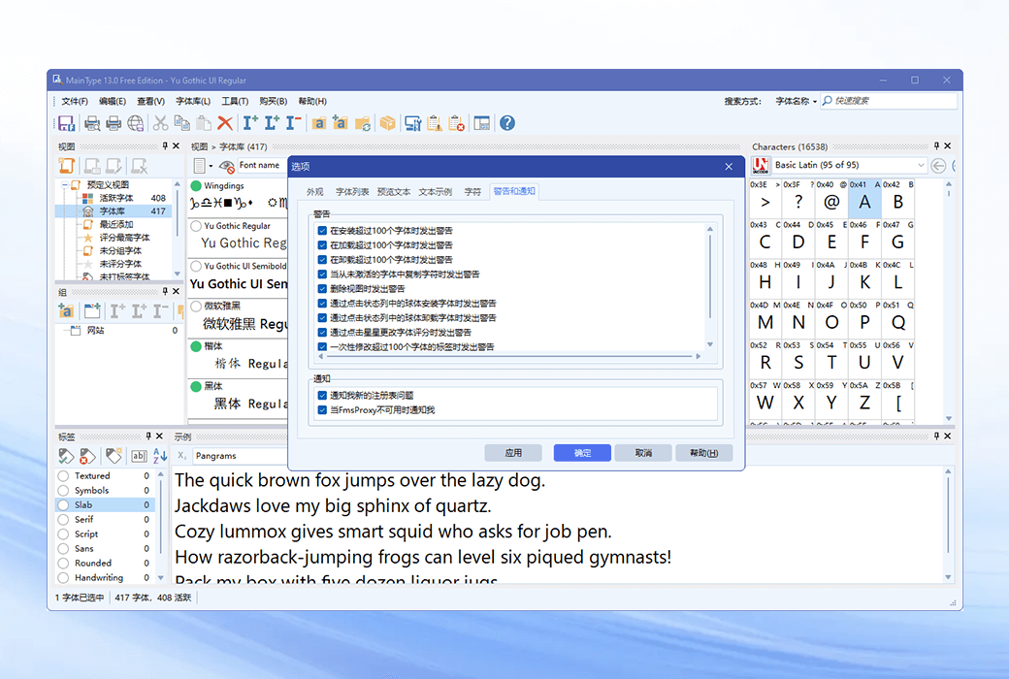Open the 编辑(E) menu
Screen dimensions: 1009x679
[113, 101]
